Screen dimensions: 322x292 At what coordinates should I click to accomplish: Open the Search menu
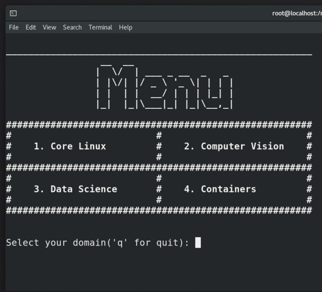[x=72, y=28]
